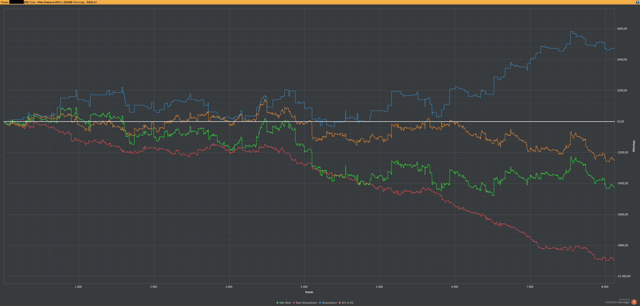The width and height of the screenshot is (640, 306).
Task: Click the green Net Won legend square
Action: coord(277,303)
